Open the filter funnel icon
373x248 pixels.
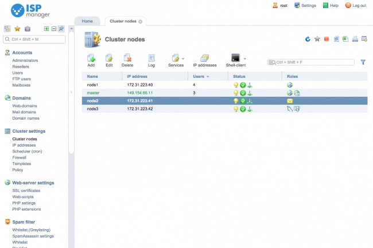pos(363,62)
